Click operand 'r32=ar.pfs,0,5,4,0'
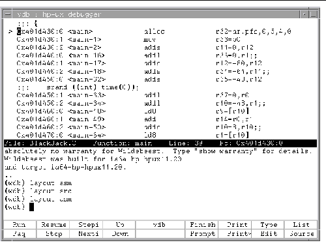Image resolution: width=326 pixels, height=249 pixels. point(254,32)
